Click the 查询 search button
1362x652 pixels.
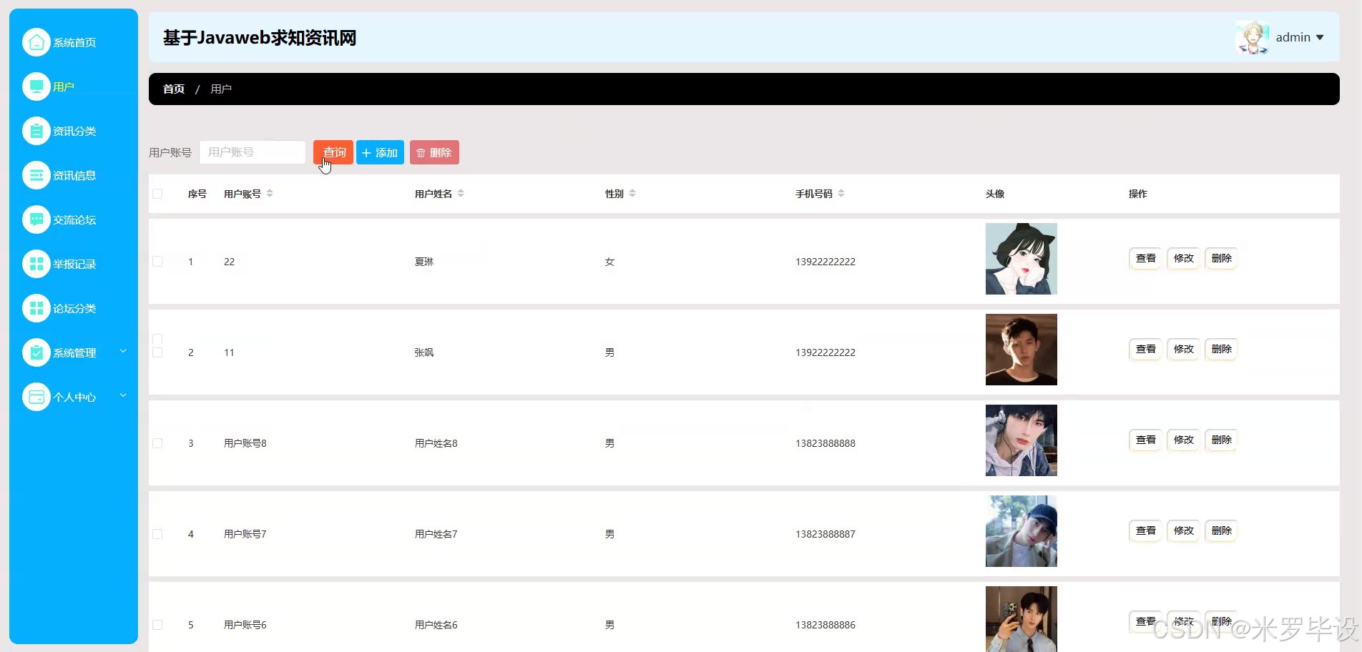(333, 152)
